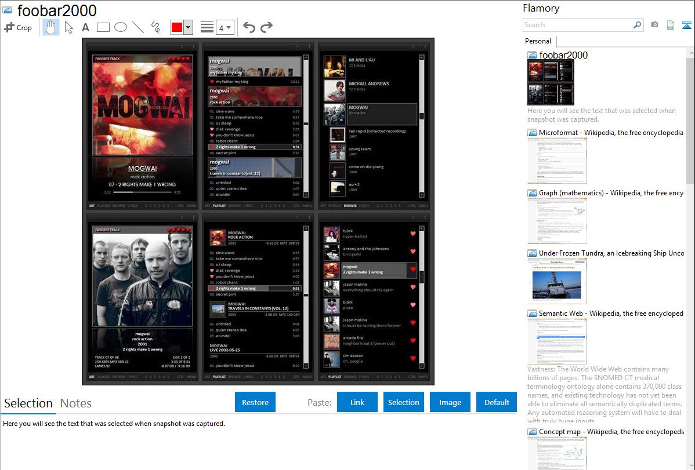Pick the text annotation tool
Viewport: 695px width, 470px height.
click(85, 27)
